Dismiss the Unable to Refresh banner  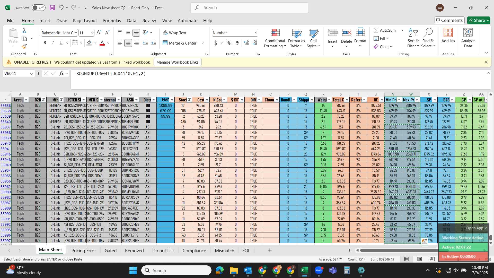(x=486, y=62)
